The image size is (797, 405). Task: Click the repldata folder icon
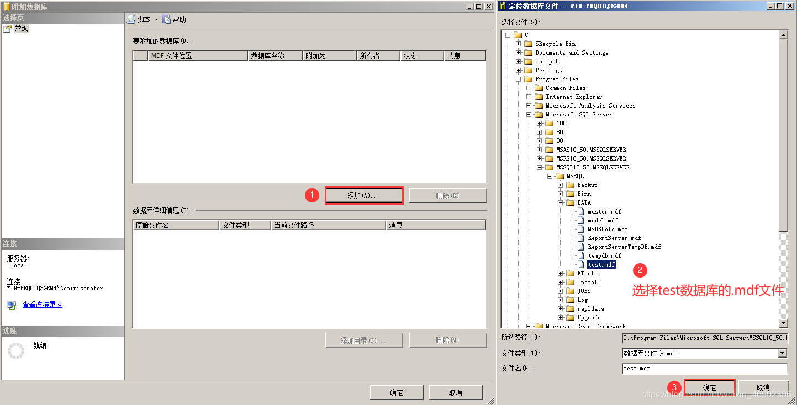click(x=570, y=308)
